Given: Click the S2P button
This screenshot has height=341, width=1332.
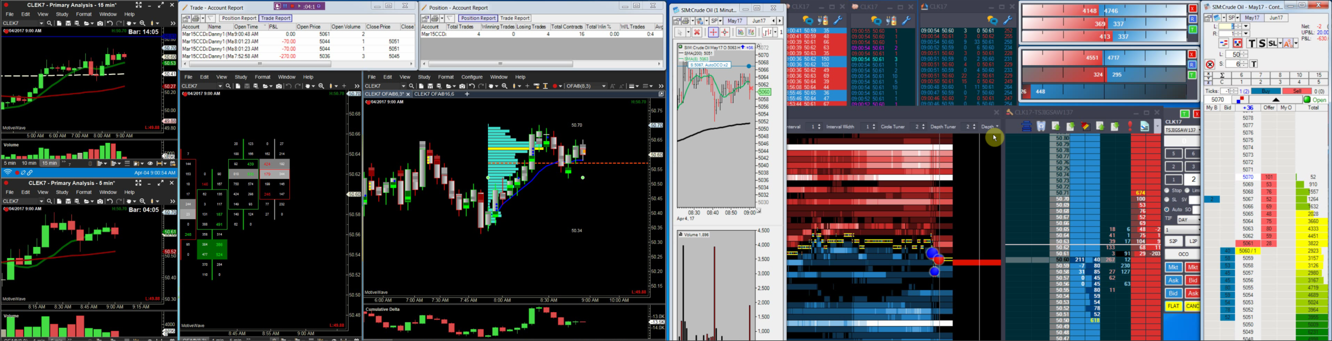Looking at the screenshot, I should pyautogui.click(x=1173, y=241).
